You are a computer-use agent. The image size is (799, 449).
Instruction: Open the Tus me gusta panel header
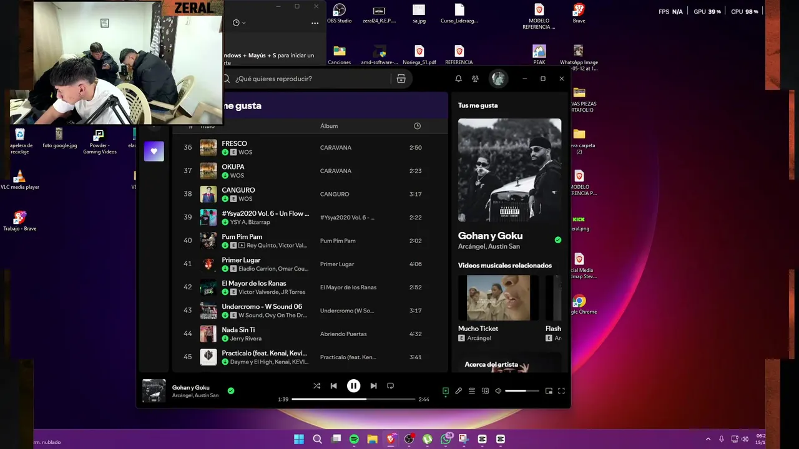tap(478, 105)
